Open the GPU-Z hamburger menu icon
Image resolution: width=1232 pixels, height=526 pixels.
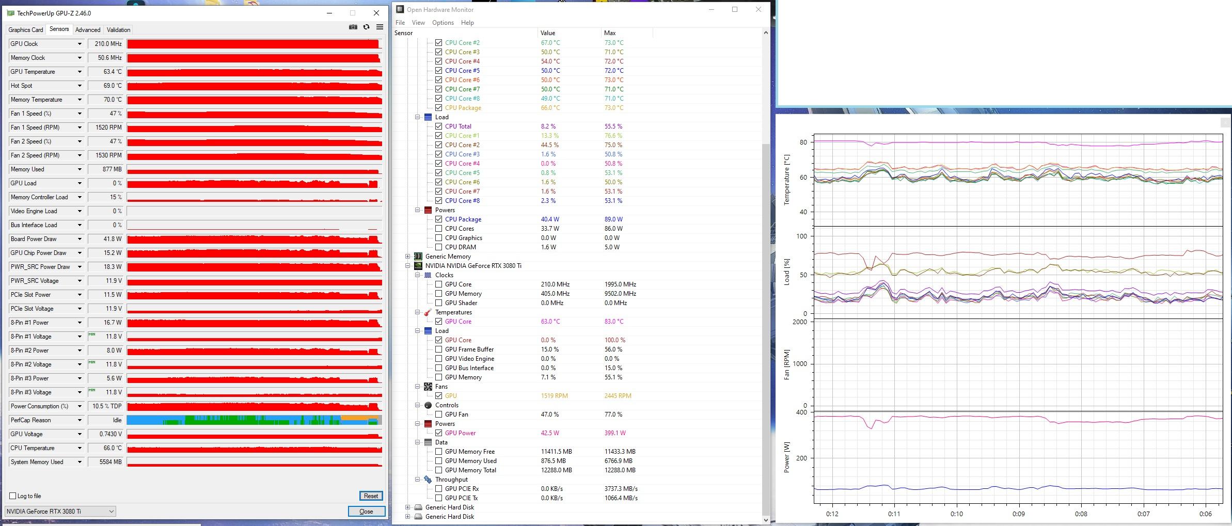pos(380,27)
